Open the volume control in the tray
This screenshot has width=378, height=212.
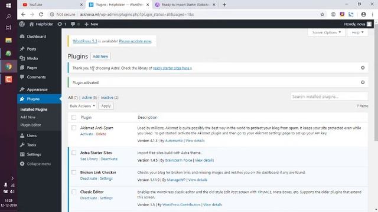click(12, 191)
